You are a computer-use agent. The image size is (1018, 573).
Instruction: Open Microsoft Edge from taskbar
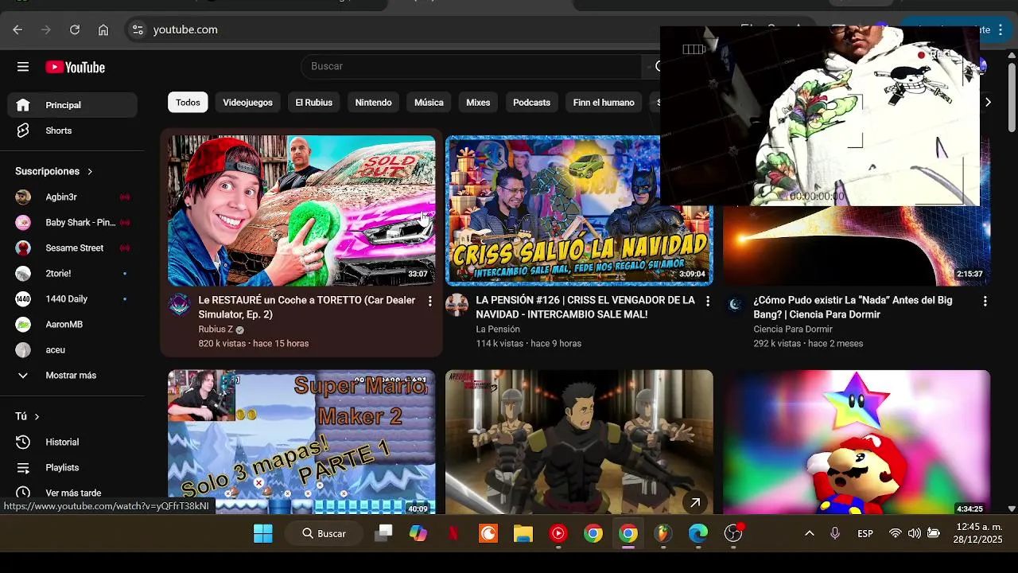[698, 534]
